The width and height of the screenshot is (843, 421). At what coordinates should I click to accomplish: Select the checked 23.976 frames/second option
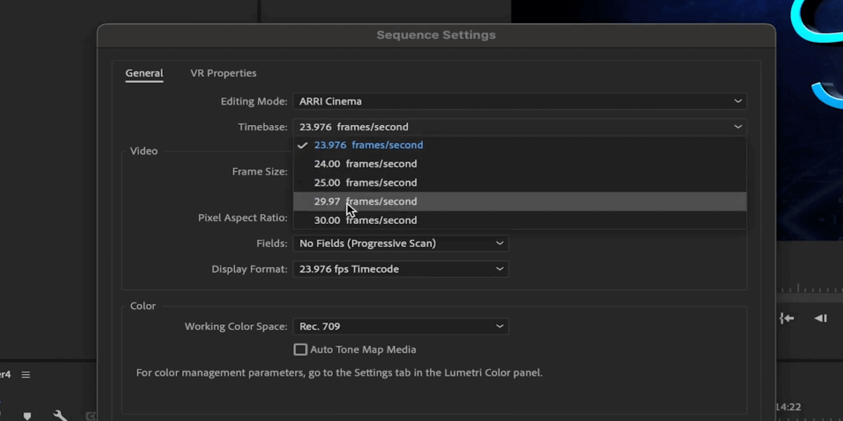[x=520, y=145]
